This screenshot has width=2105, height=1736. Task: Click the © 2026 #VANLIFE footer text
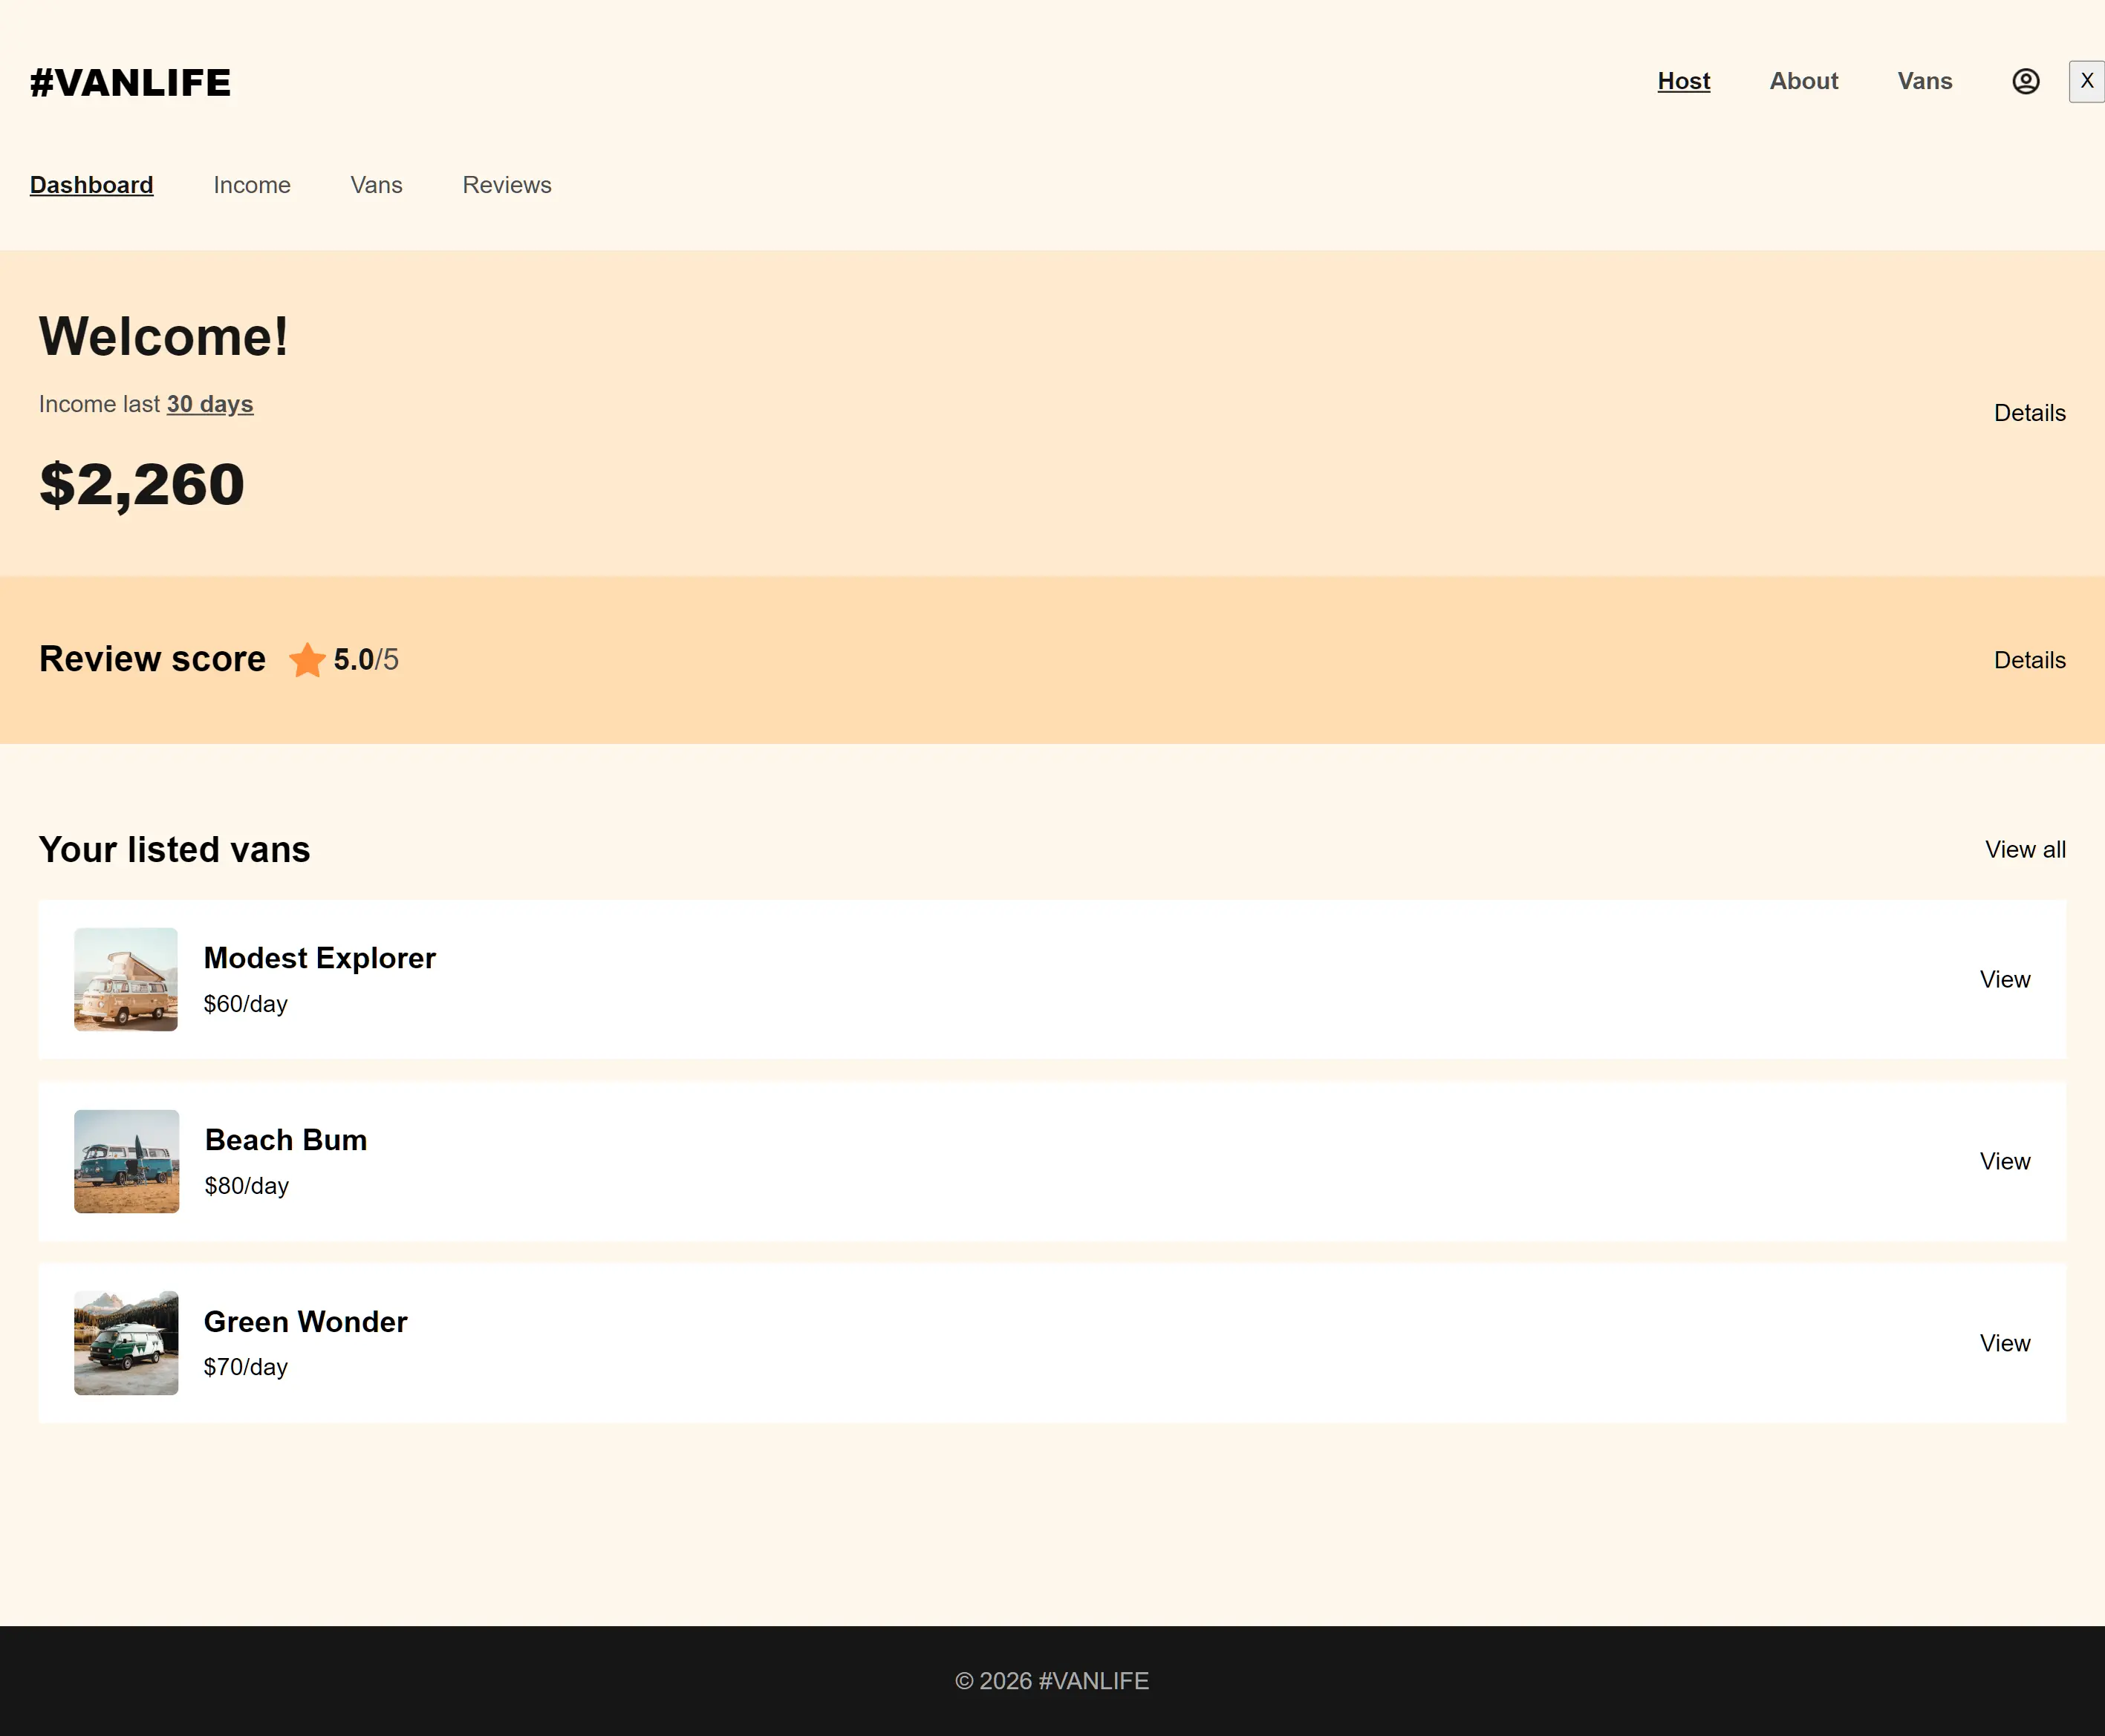(x=1052, y=1681)
